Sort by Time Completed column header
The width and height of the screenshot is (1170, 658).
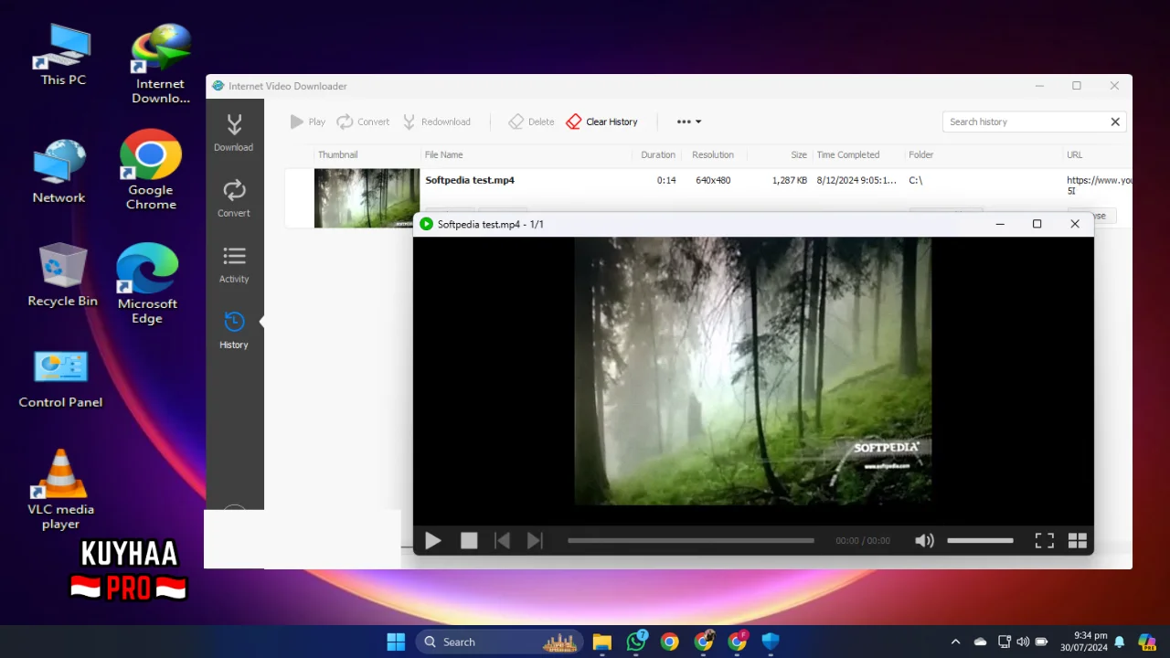pos(848,154)
